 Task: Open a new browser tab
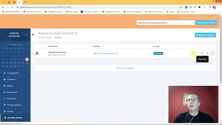[x=25, y=2]
